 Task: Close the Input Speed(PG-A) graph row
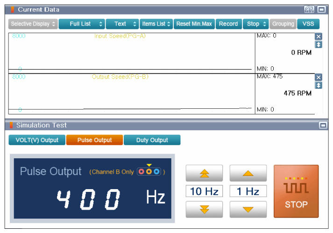[x=319, y=36]
